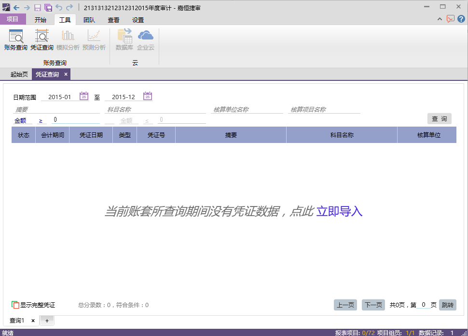Select the 查询1 bottom tab
The height and width of the screenshot is (336, 468).
tap(17, 321)
